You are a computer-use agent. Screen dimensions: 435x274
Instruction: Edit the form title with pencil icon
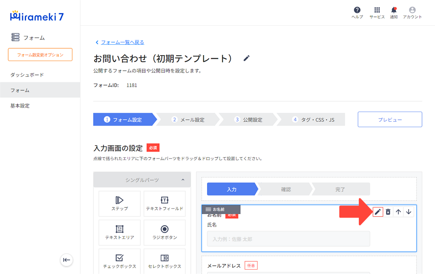(246, 58)
